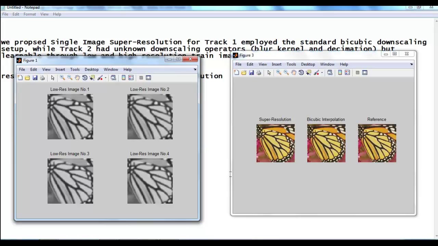Image resolution: width=438 pixels, height=246 pixels.
Task: Click the Reference butterfly image
Action: pyautogui.click(x=377, y=143)
